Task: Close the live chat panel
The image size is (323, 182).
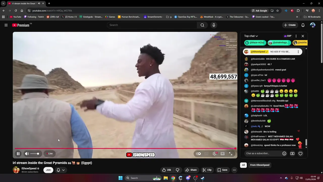Action: tap(303, 36)
